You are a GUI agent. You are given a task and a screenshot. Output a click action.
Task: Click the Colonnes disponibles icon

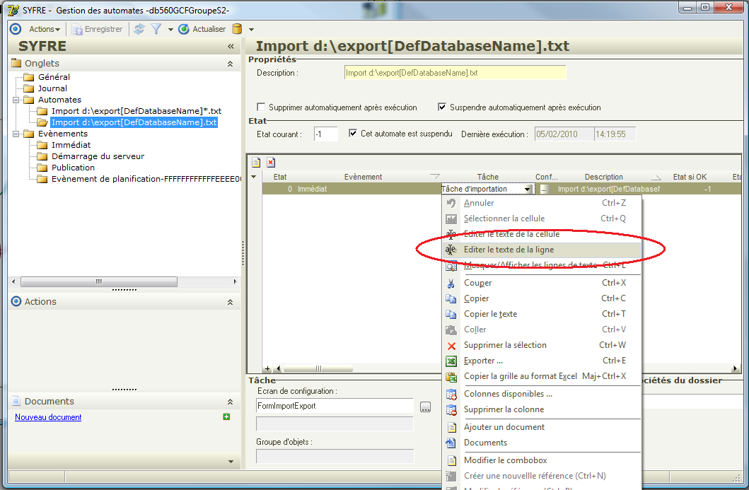pyautogui.click(x=451, y=395)
